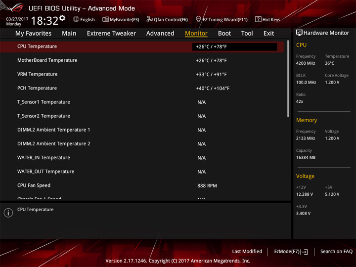Image resolution: width=356 pixels, height=267 pixels.
Task: Select the PCH Temperature row
Action: coord(142,88)
